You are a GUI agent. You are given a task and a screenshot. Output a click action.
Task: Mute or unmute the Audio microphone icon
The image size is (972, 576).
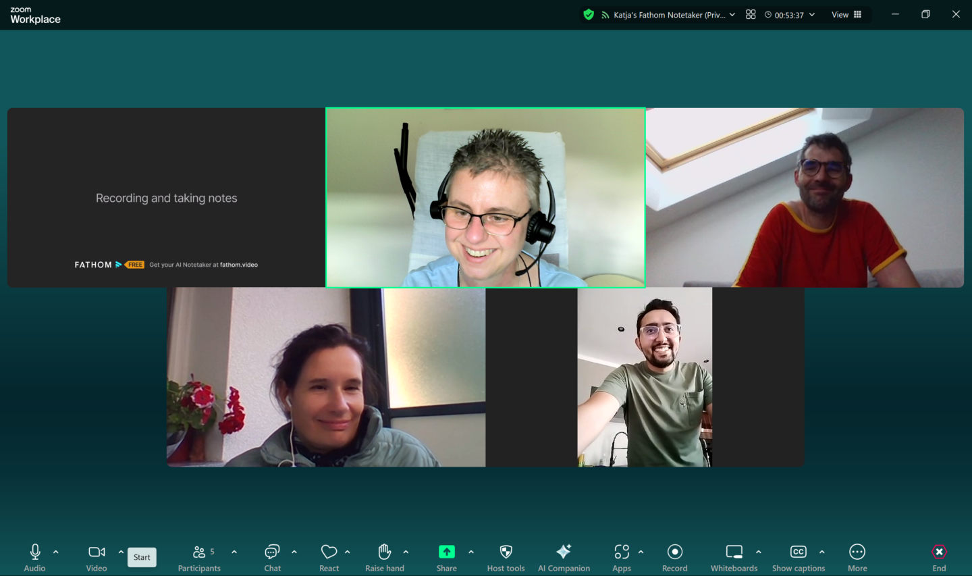point(35,552)
